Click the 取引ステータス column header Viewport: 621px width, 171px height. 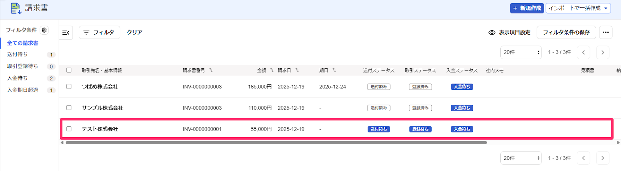[x=420, y=70]
